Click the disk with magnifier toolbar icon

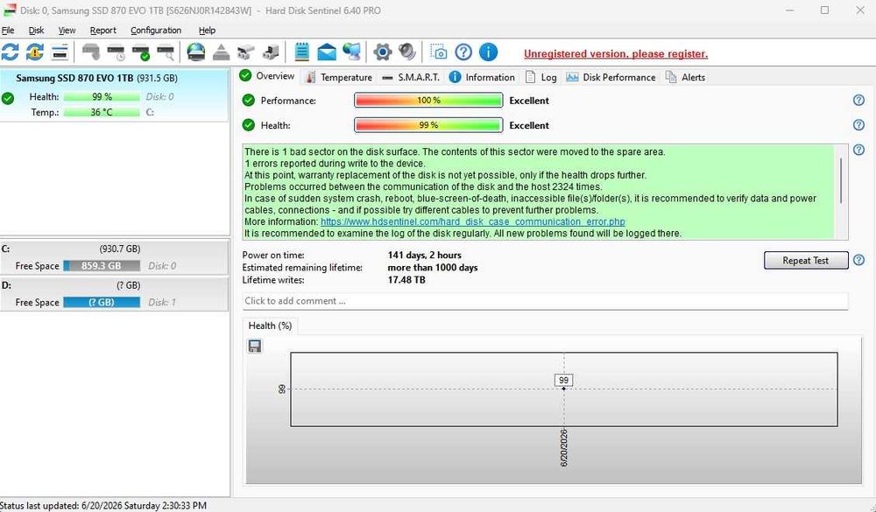point(166,53)
